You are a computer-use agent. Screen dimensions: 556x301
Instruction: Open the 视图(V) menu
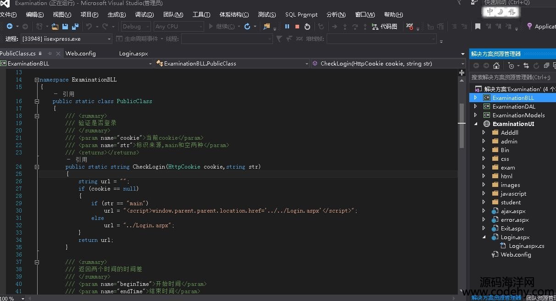tap(62, 15)
